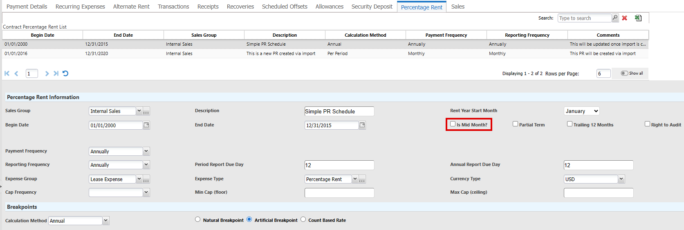Enable the Trailing 12 Months checkbox
The image size is (684, 230).
click(570, 124)
